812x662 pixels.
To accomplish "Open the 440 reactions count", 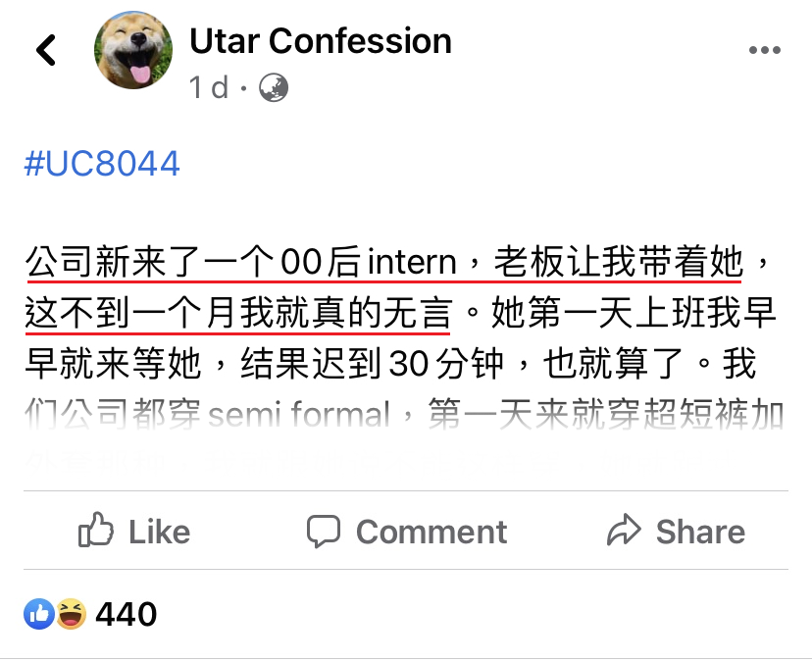I will [126, 615].
